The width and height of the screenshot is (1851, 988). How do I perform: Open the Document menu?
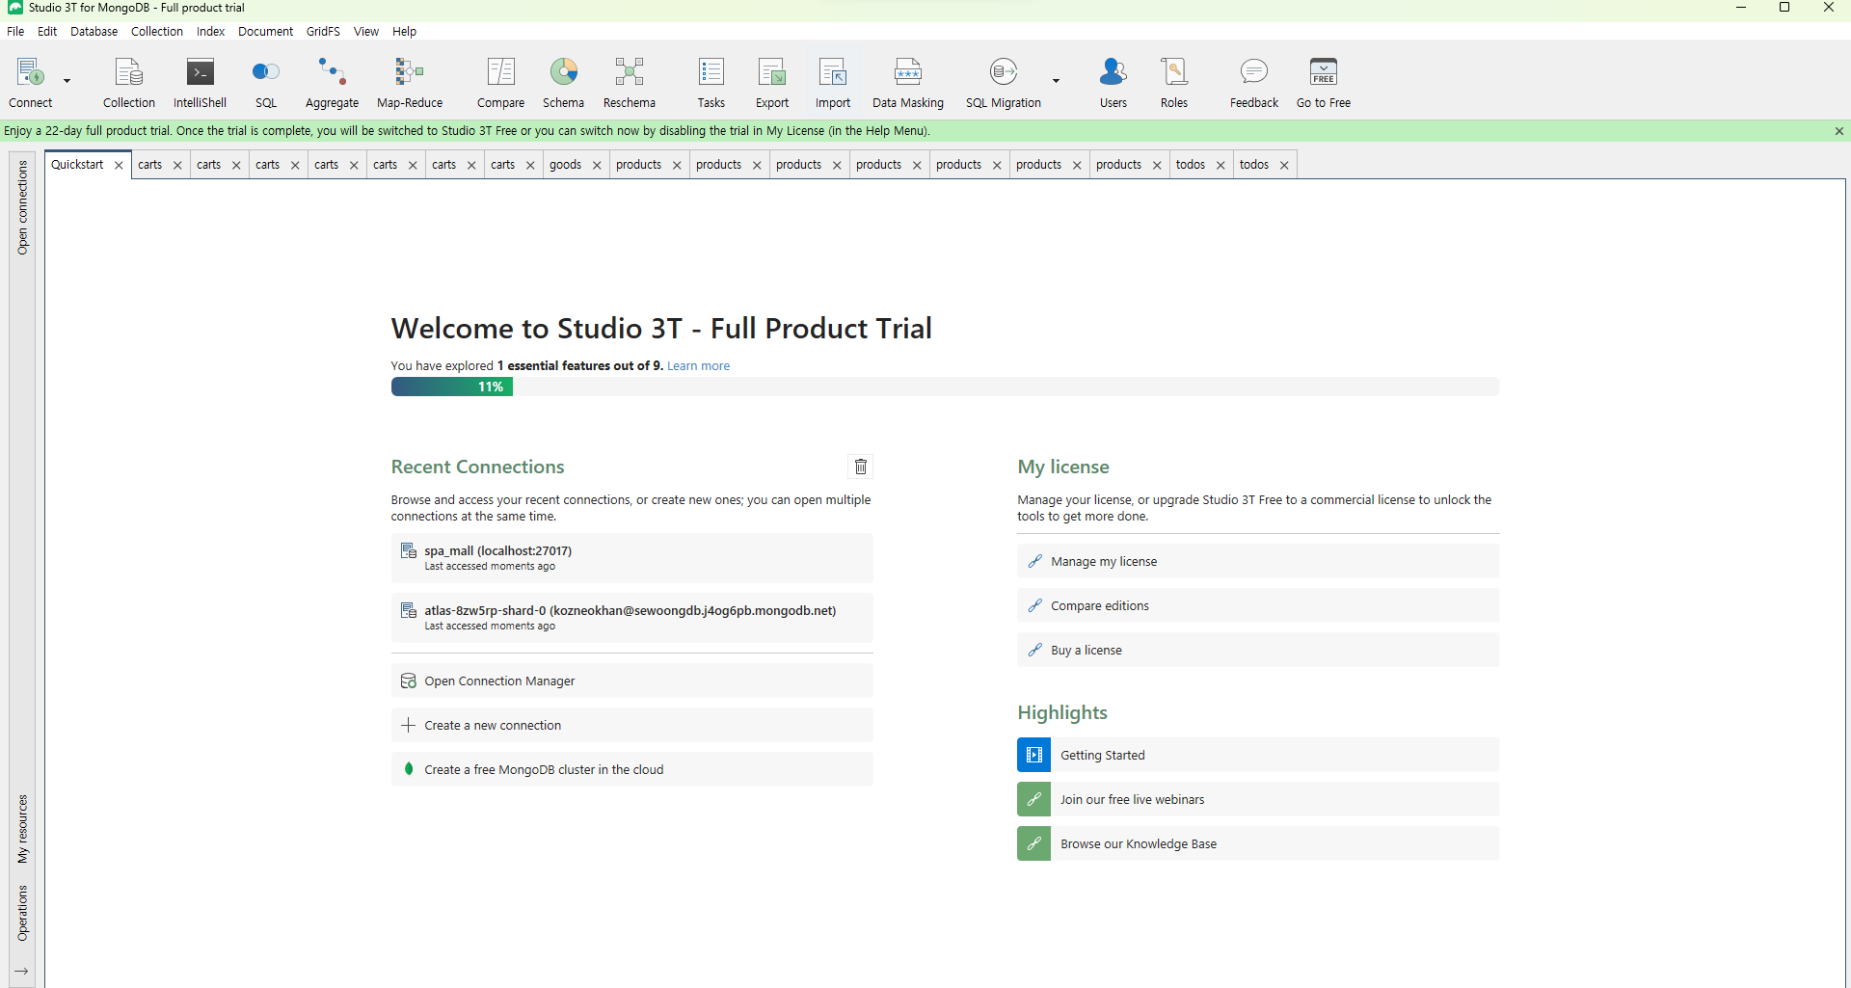click(266, 32)
